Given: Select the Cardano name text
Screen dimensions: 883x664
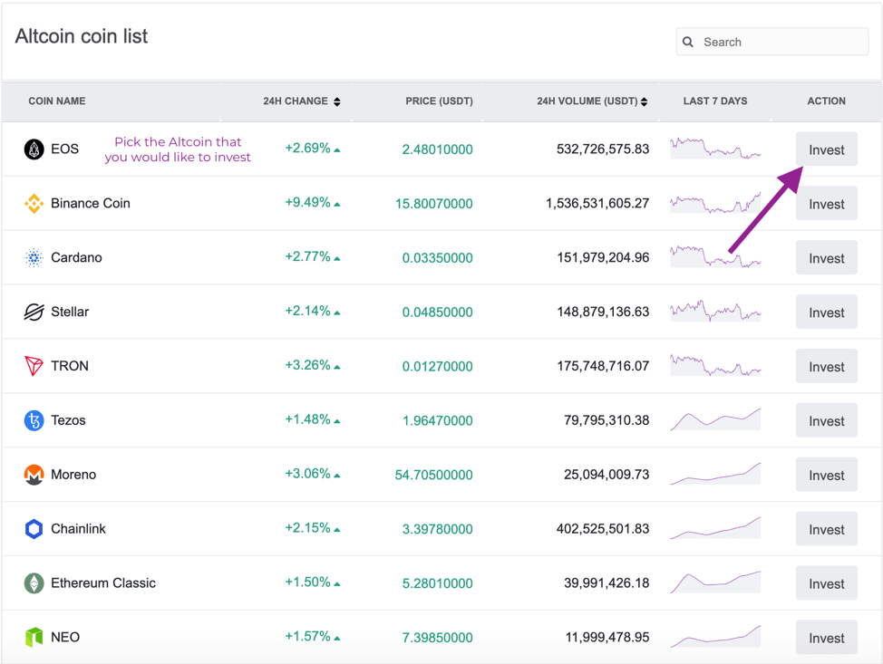Looking at the screenshot, I should 76,258.
